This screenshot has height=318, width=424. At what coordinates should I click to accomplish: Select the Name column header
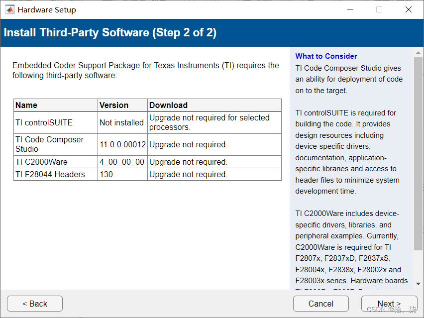tap(56, 105)
